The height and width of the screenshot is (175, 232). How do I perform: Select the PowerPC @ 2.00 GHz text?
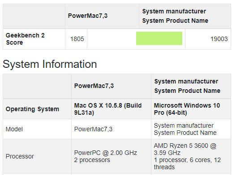106,153
